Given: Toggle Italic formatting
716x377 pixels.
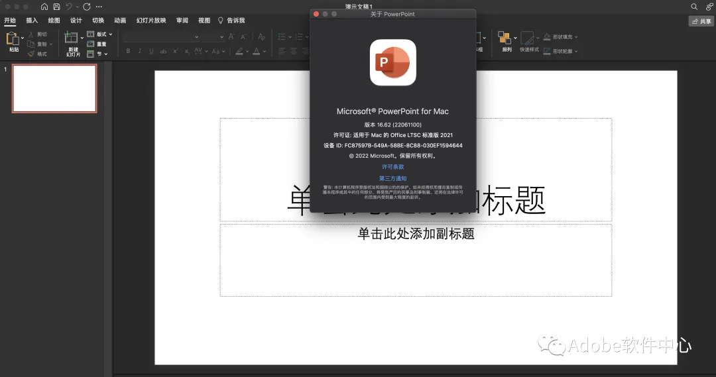Looking at the screenshot, I should pyautogui.click(x=140, y=51).
